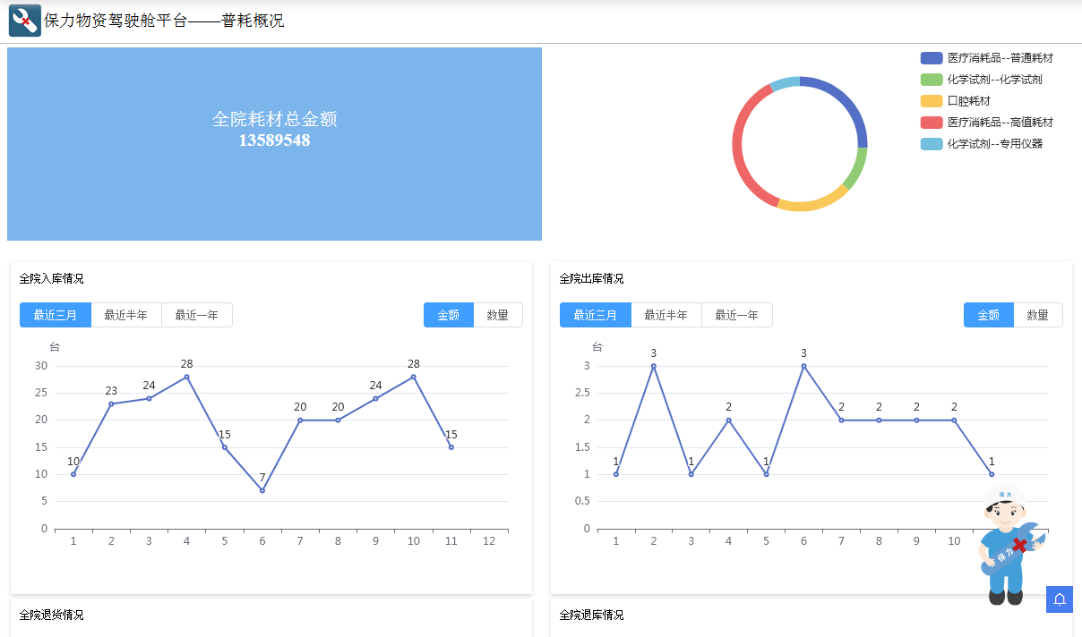Image resolution: width=1082 pixels, height=637 pixels.
Task: Click the yellow donut chart segment
Action: 813,203
